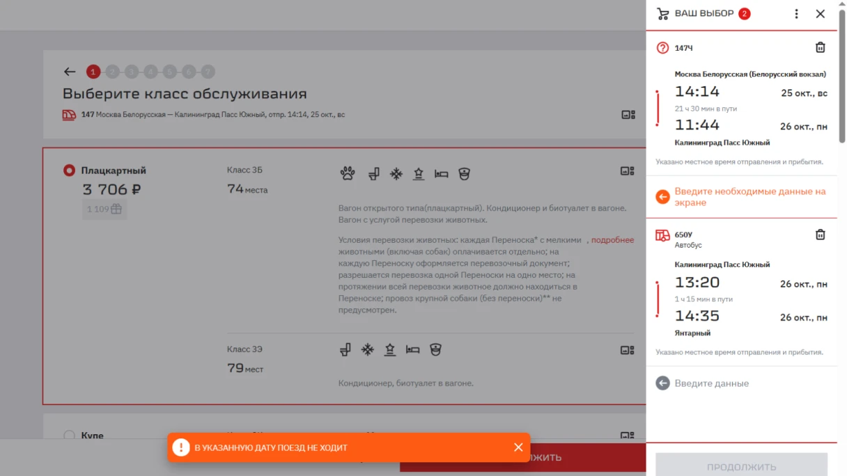Screen dimensions: 847x476
Task: Click the exclamation icon in the orange notification
Action: coord(181,447)
